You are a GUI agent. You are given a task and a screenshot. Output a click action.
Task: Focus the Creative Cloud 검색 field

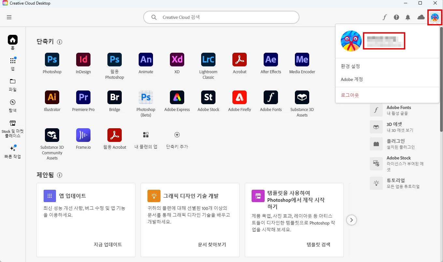[221, 17]
